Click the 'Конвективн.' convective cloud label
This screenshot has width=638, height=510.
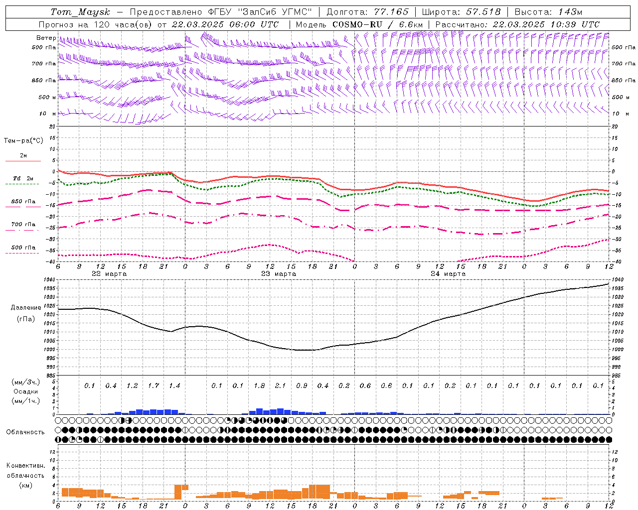click(x=25, y=466)
